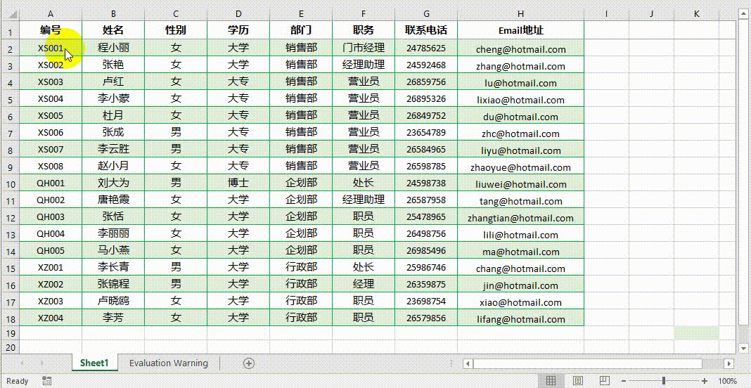Select cell containing QH004
This screenshot has width=751, height=388.
[51, 234]
